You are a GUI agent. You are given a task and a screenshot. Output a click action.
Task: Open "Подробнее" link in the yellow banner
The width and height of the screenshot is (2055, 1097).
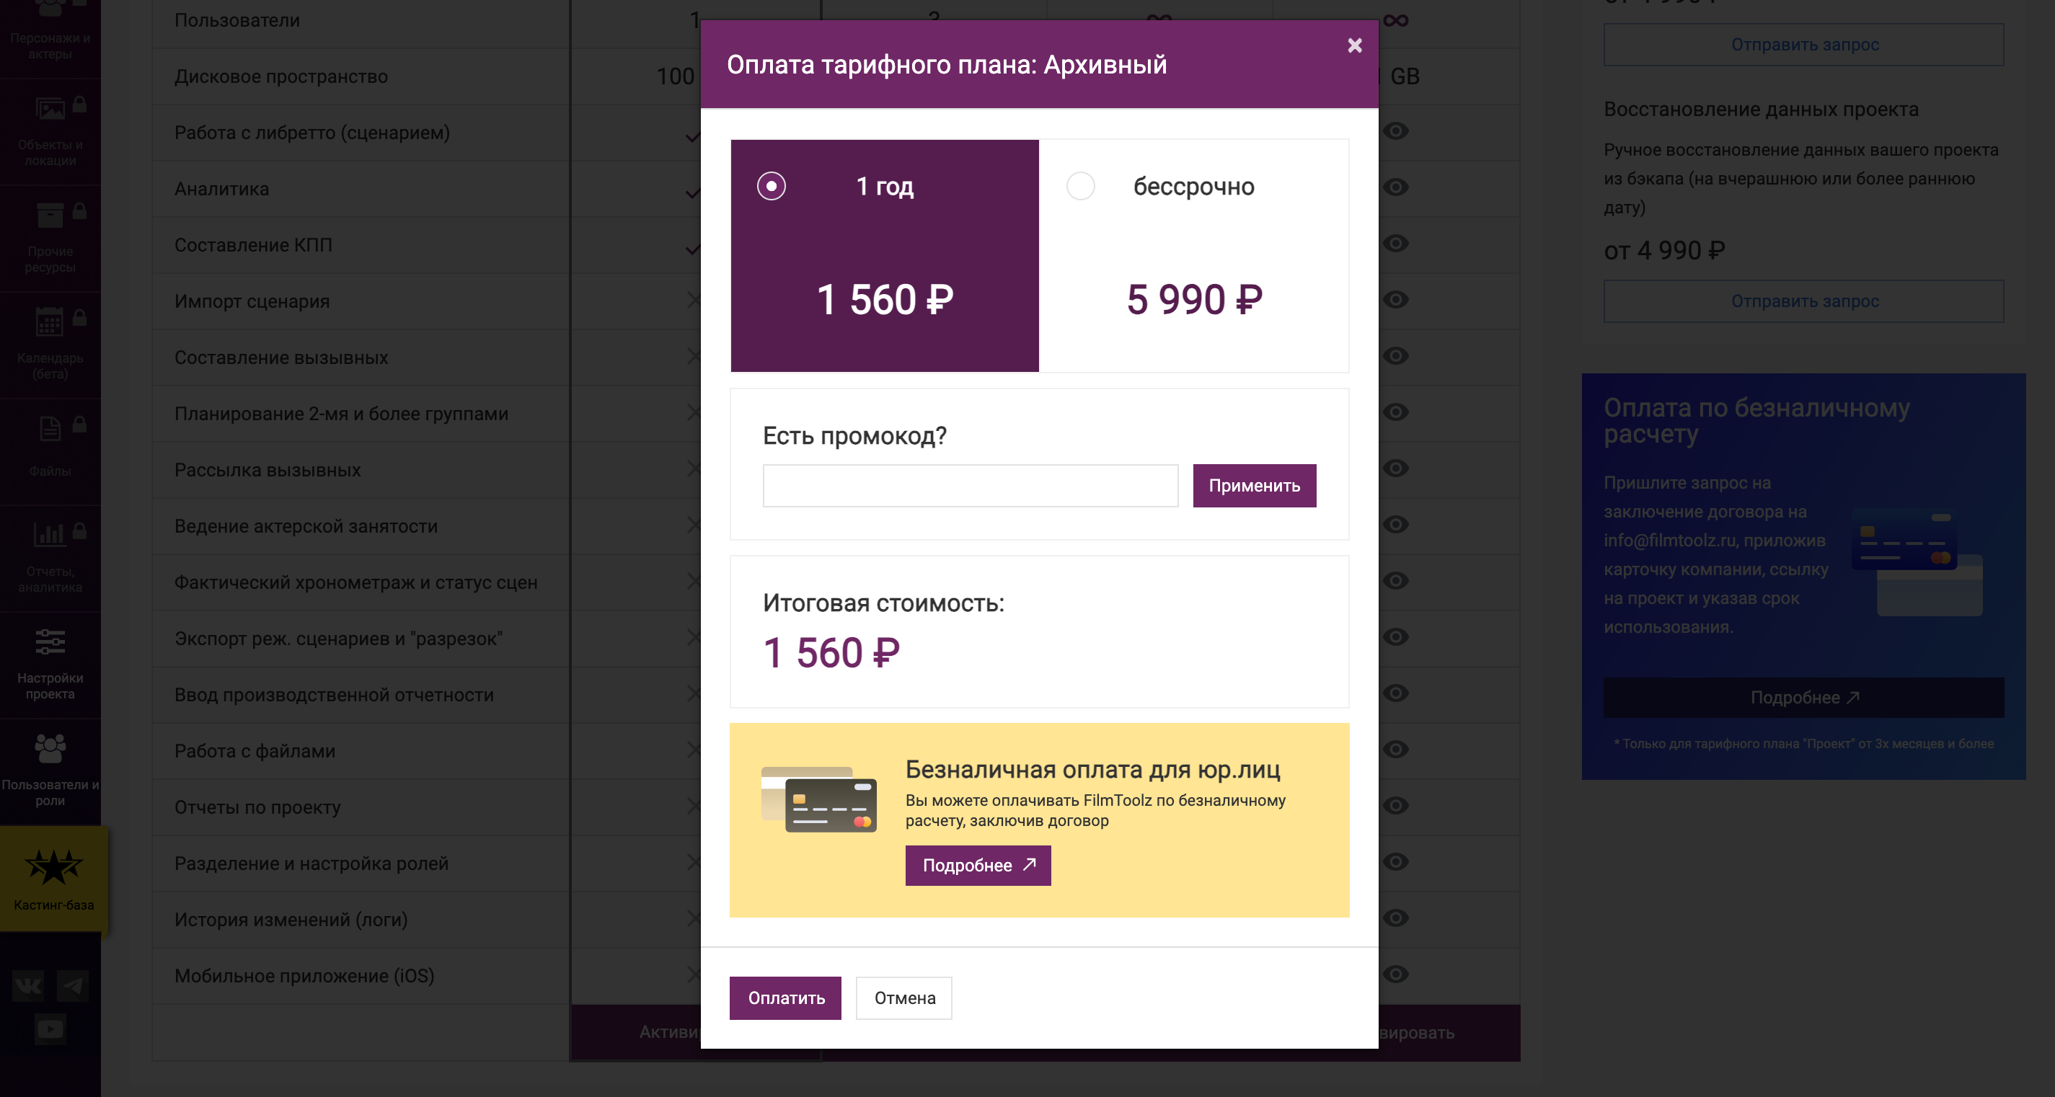[x=977, y=865]
